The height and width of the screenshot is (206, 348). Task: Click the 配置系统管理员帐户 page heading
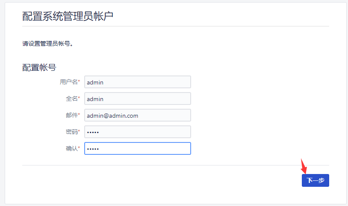68,16
